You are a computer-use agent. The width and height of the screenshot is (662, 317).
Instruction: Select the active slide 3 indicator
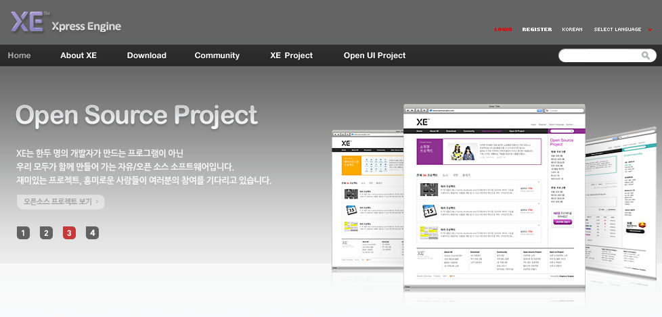69,233
